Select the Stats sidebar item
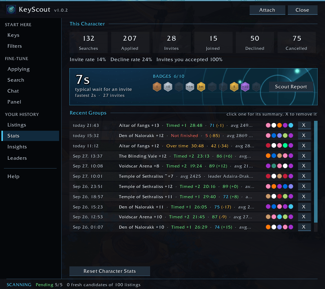The image size is (325, 289). pos(30,136)
